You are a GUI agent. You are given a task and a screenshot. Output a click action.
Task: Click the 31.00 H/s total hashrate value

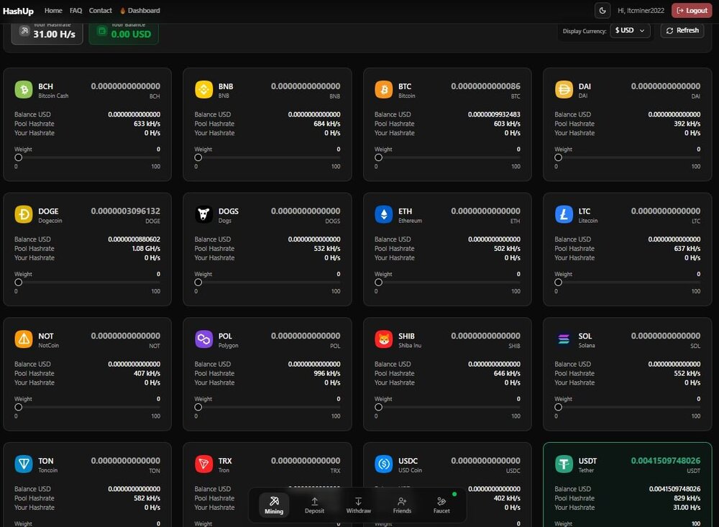click(54, 35)
